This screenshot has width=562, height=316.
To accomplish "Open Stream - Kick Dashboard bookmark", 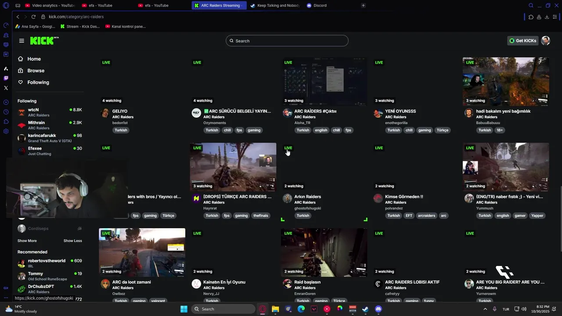I will 80,26.
